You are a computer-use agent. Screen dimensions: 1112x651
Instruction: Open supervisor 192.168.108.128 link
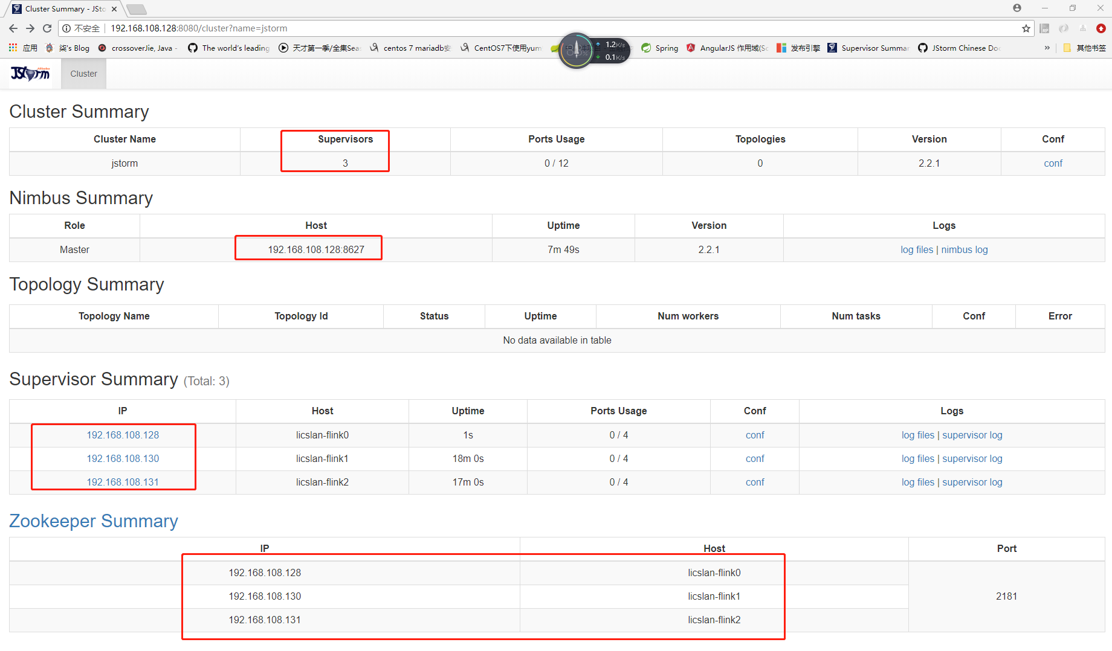123,435
